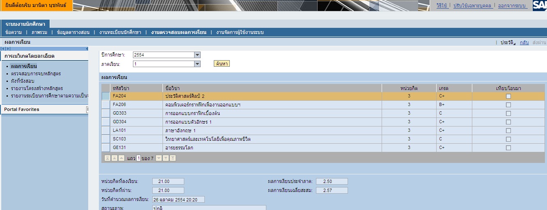The image size is (547, 210).
Task: Click the วิธีใช้ help link
Action: tap(442, 6)
